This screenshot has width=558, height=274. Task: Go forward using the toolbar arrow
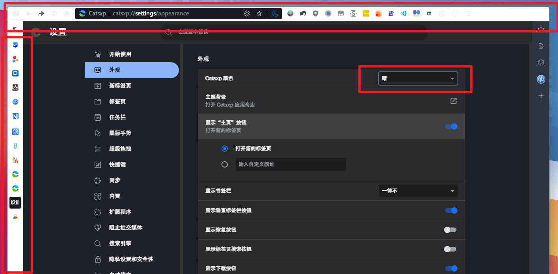point(41,13)
